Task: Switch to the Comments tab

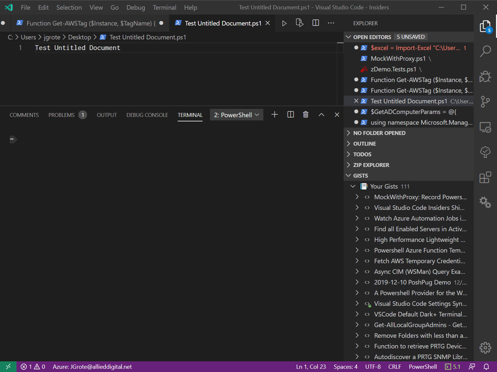Action: click(24, 115)
